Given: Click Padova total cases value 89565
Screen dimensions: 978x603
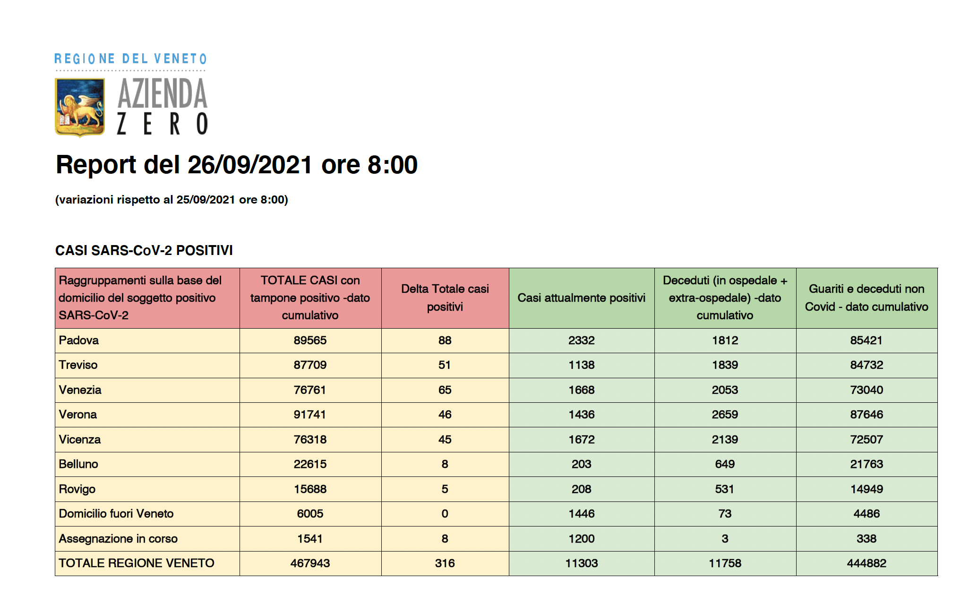Looking at the screenshot, I should point(310,340).
